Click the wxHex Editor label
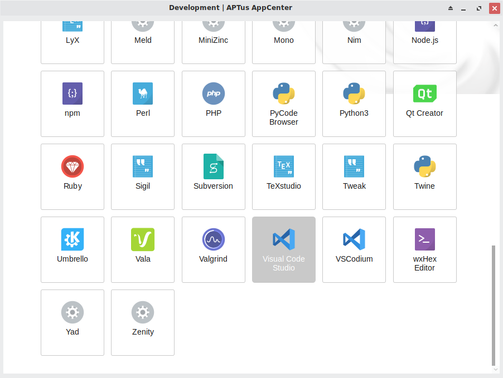The height and width of the screenshot is (378, 503). point(425,263)
